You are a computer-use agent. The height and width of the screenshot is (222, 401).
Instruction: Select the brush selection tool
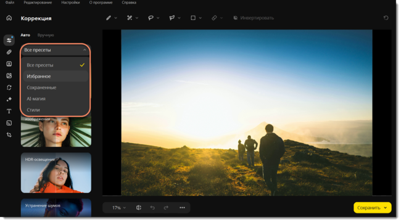point(109,18)
